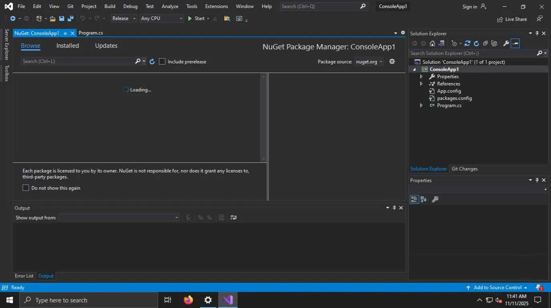Toggle auto-hide pin on Solution Explorer
The width and height of the screenshot is (551, 308).
[537, 33]
